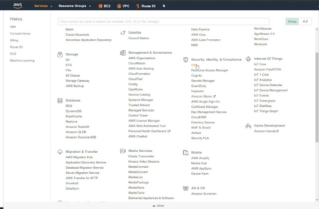Collapse the Services dropdown menu
Viewport: 319px width, 209px height.
click(43, 6)
